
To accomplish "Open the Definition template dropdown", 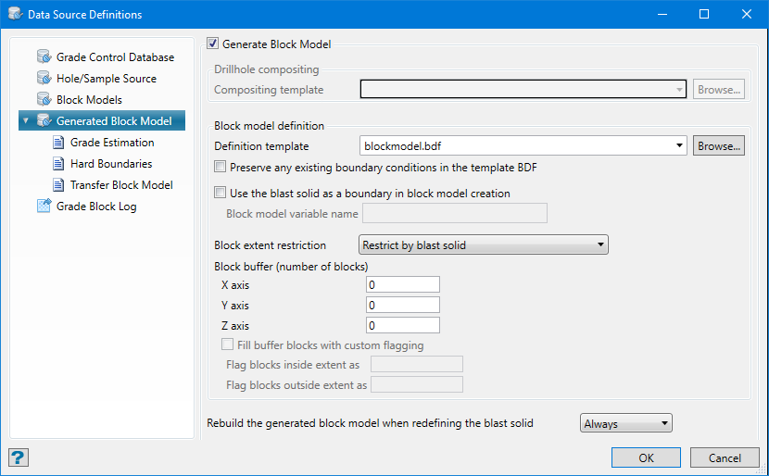I will click(680, 146).
